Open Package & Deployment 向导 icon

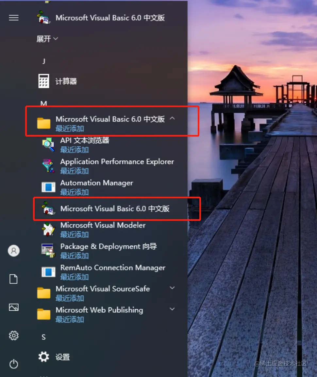coord(48,251)
